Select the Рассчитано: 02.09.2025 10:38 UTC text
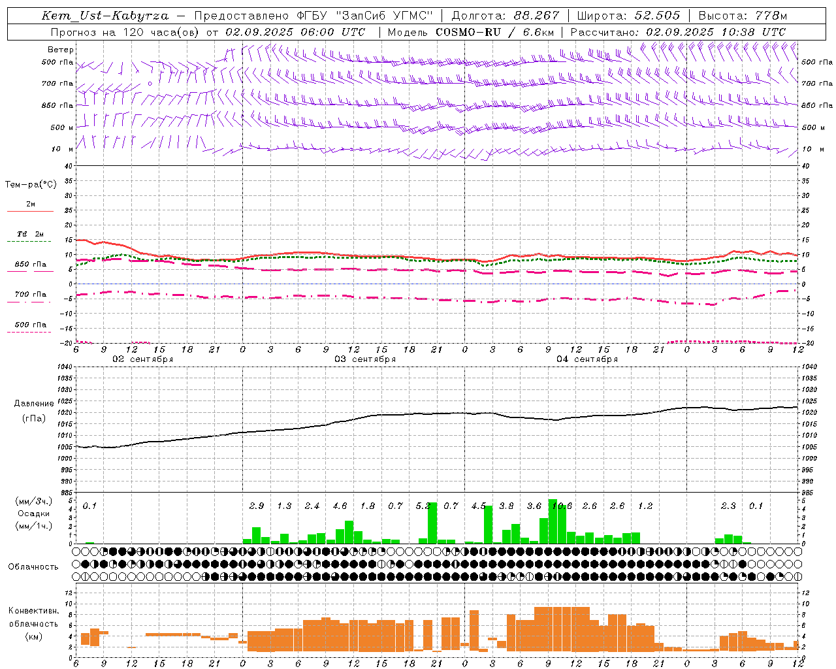The height and width of the screenshot is (669, 836). tap(678, 32)
